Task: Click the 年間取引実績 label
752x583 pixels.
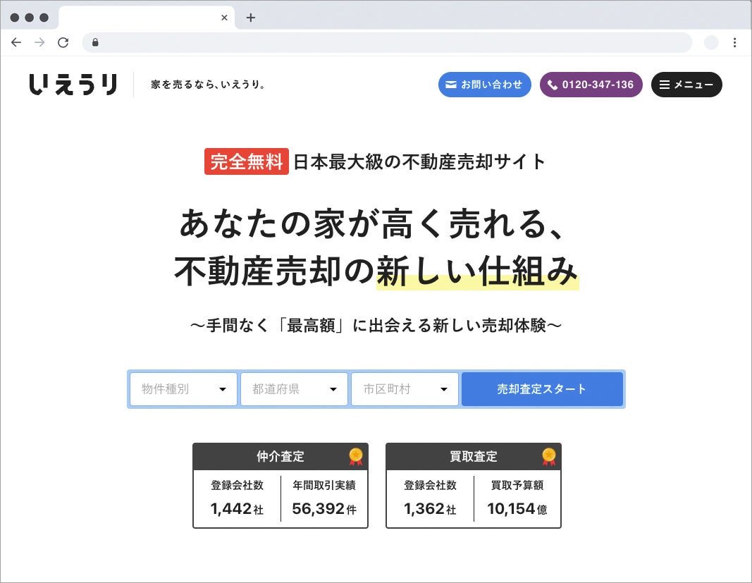Action: tap(324, 485)
